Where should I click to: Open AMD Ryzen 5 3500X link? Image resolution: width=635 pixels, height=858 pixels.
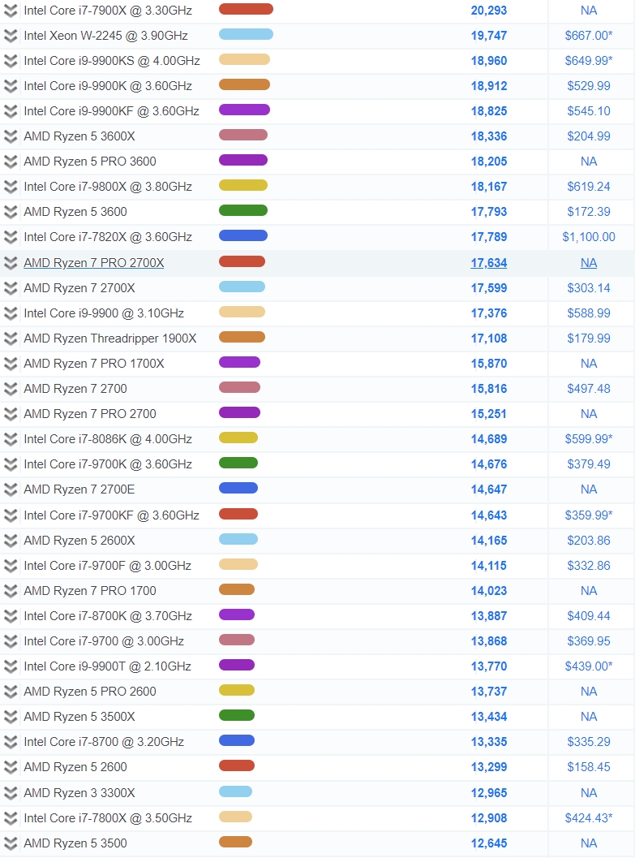[79, 717]
